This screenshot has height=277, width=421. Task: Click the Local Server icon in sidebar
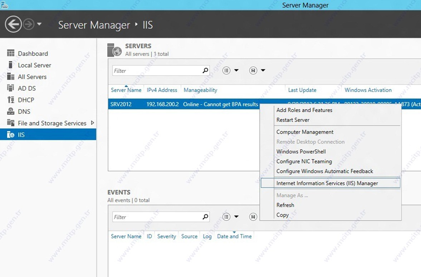tap(11, 65)
